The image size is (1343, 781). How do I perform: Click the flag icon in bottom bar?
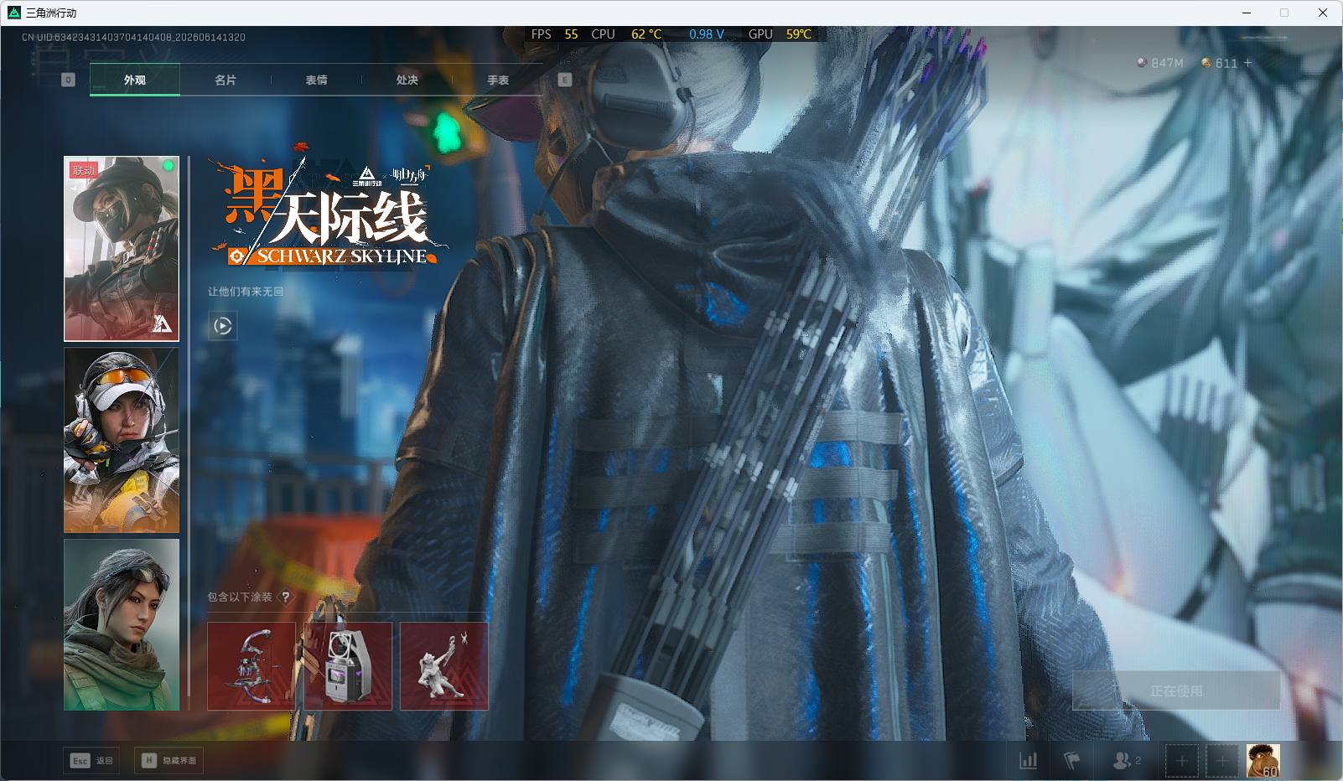coord(1072,761)
